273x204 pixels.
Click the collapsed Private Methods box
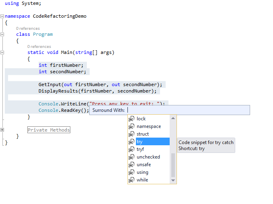49,130
